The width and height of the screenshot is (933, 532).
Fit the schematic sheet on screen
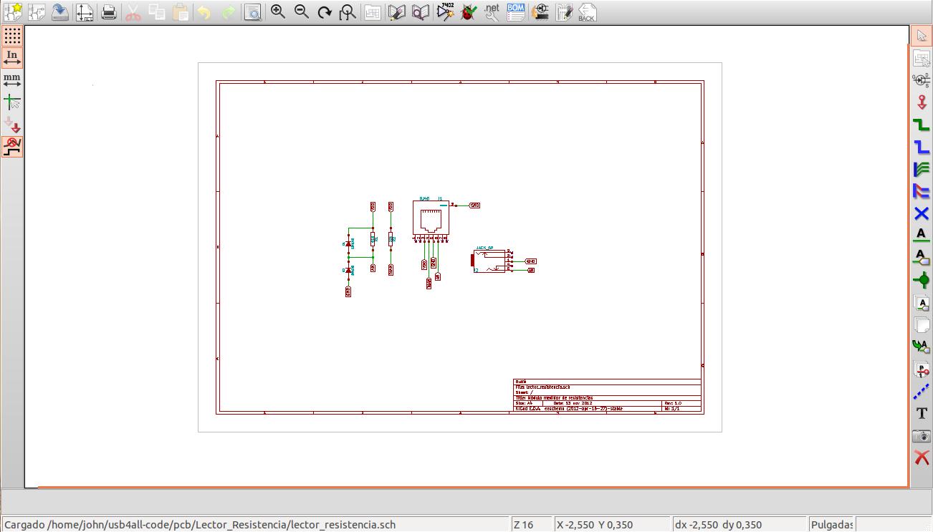click(x=348, y=12)
